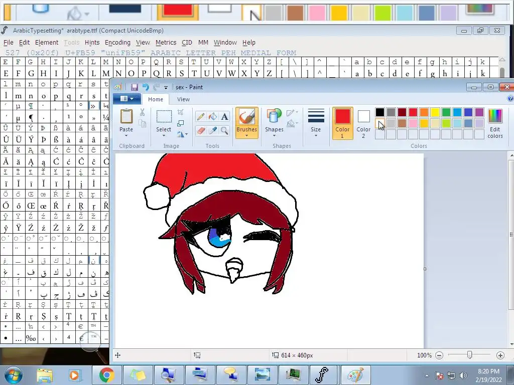Click the Copy icon in Clipboard group
The image size is (514, 385).
[142, 123]
